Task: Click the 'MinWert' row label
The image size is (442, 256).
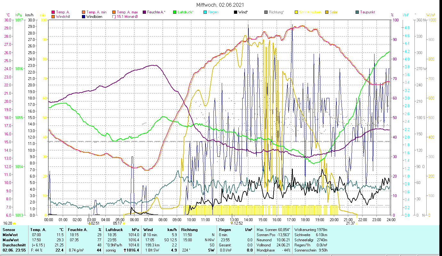Action: click(10, 235)
